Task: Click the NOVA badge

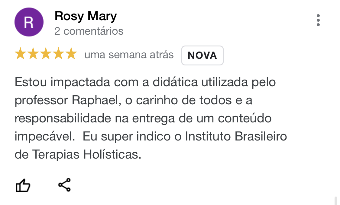Action: click(x=202, y=55)
